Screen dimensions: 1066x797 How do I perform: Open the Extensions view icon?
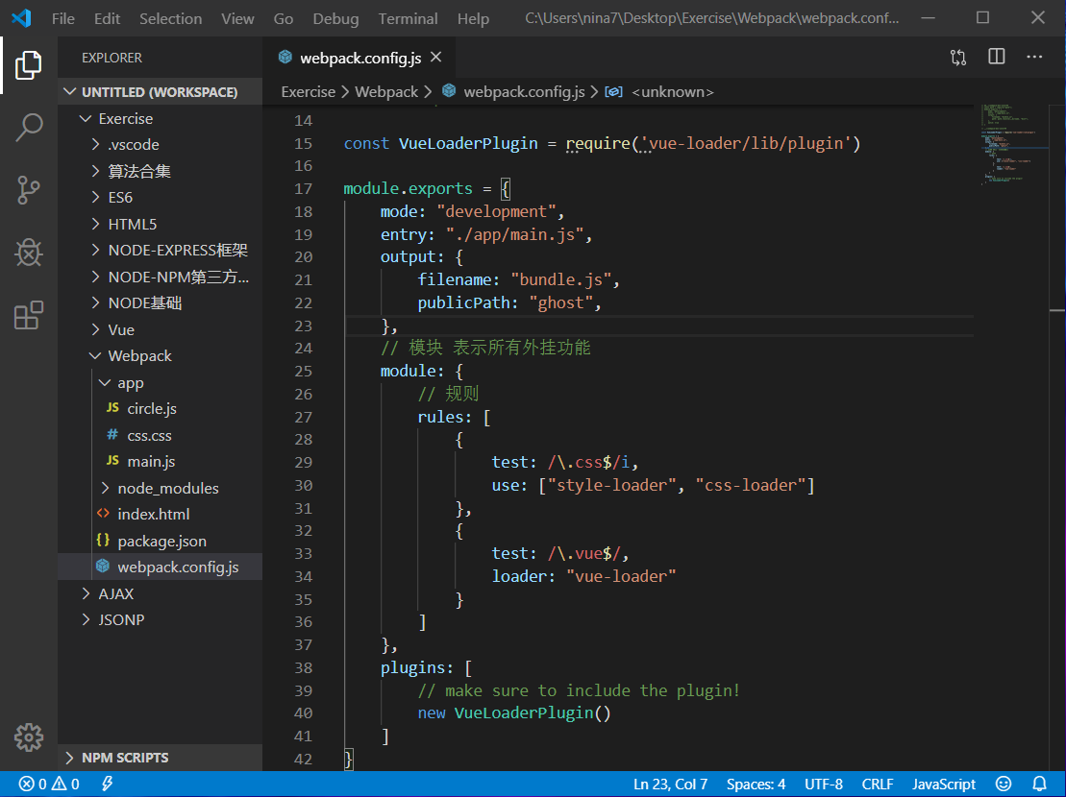(x=29, y=316)
